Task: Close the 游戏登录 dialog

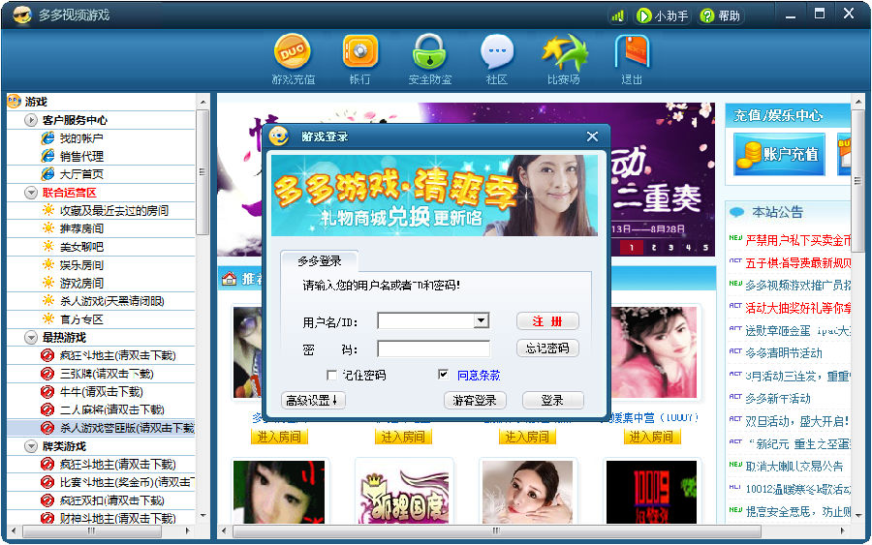Action: pos(592,136)
